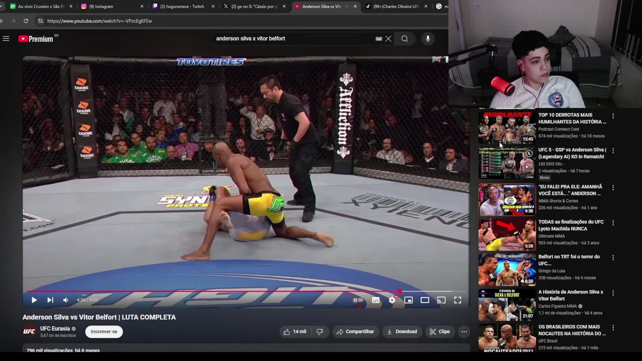This screenshot has width=642, height=361.
Task: Toggle the autoplay switch in player
Action: 357,300
